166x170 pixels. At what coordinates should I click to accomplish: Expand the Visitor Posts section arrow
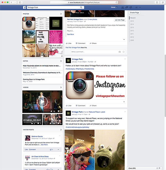point(61,130)
